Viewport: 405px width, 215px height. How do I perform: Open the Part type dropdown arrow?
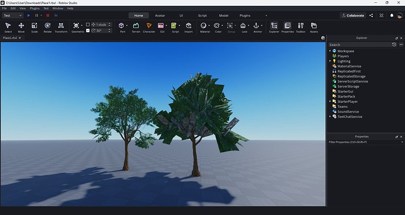(127, 26)
